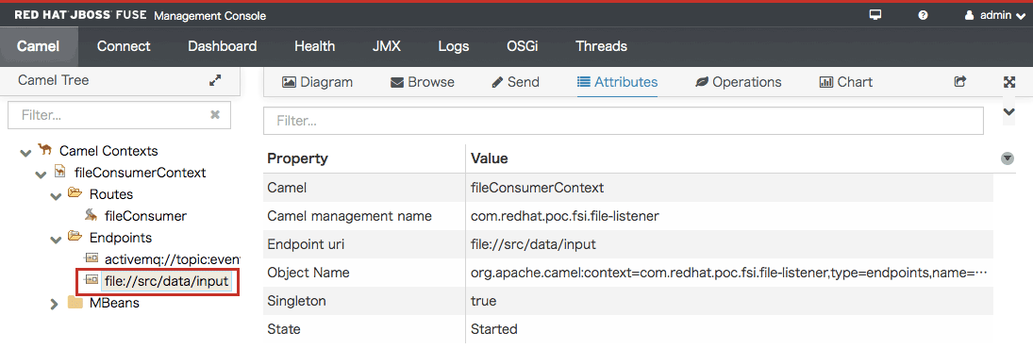Collapse the Camel Contexts node
Image resolution: width=1033 pixels, height=349 pixels.
coord(25,152)
